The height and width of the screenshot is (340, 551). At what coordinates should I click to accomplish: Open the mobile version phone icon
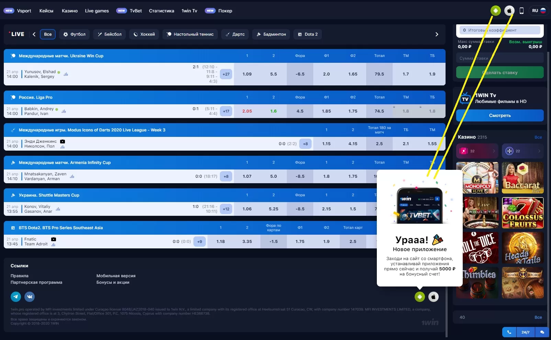[x=521, y=11]
